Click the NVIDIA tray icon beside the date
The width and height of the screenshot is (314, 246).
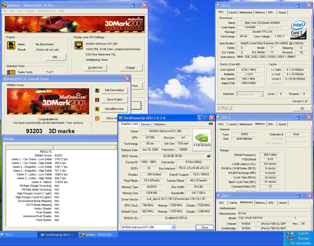pos(293,243)
